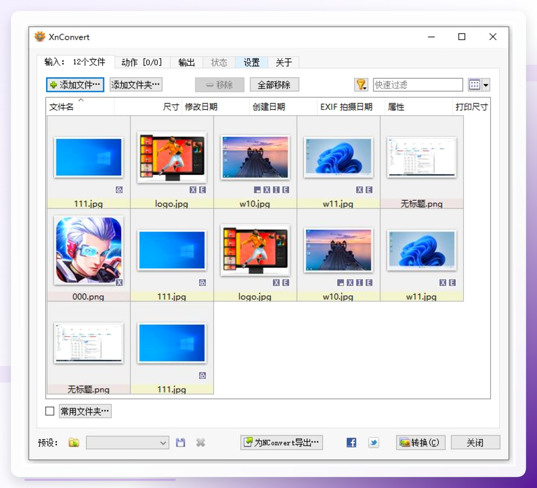Click the color profile icon on third-row 111.jpg

click(x=202, y=375)
